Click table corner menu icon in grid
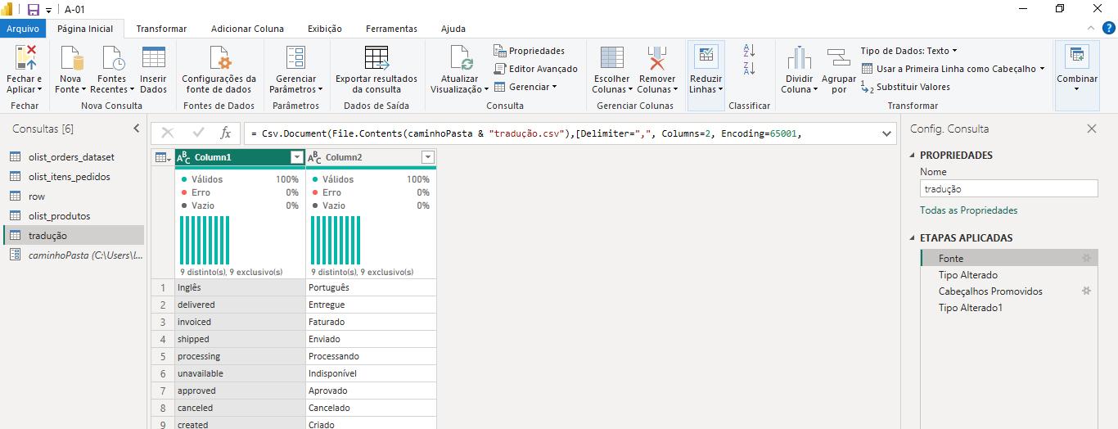This screenshot has width=1118, height=429. click(163, 157)
